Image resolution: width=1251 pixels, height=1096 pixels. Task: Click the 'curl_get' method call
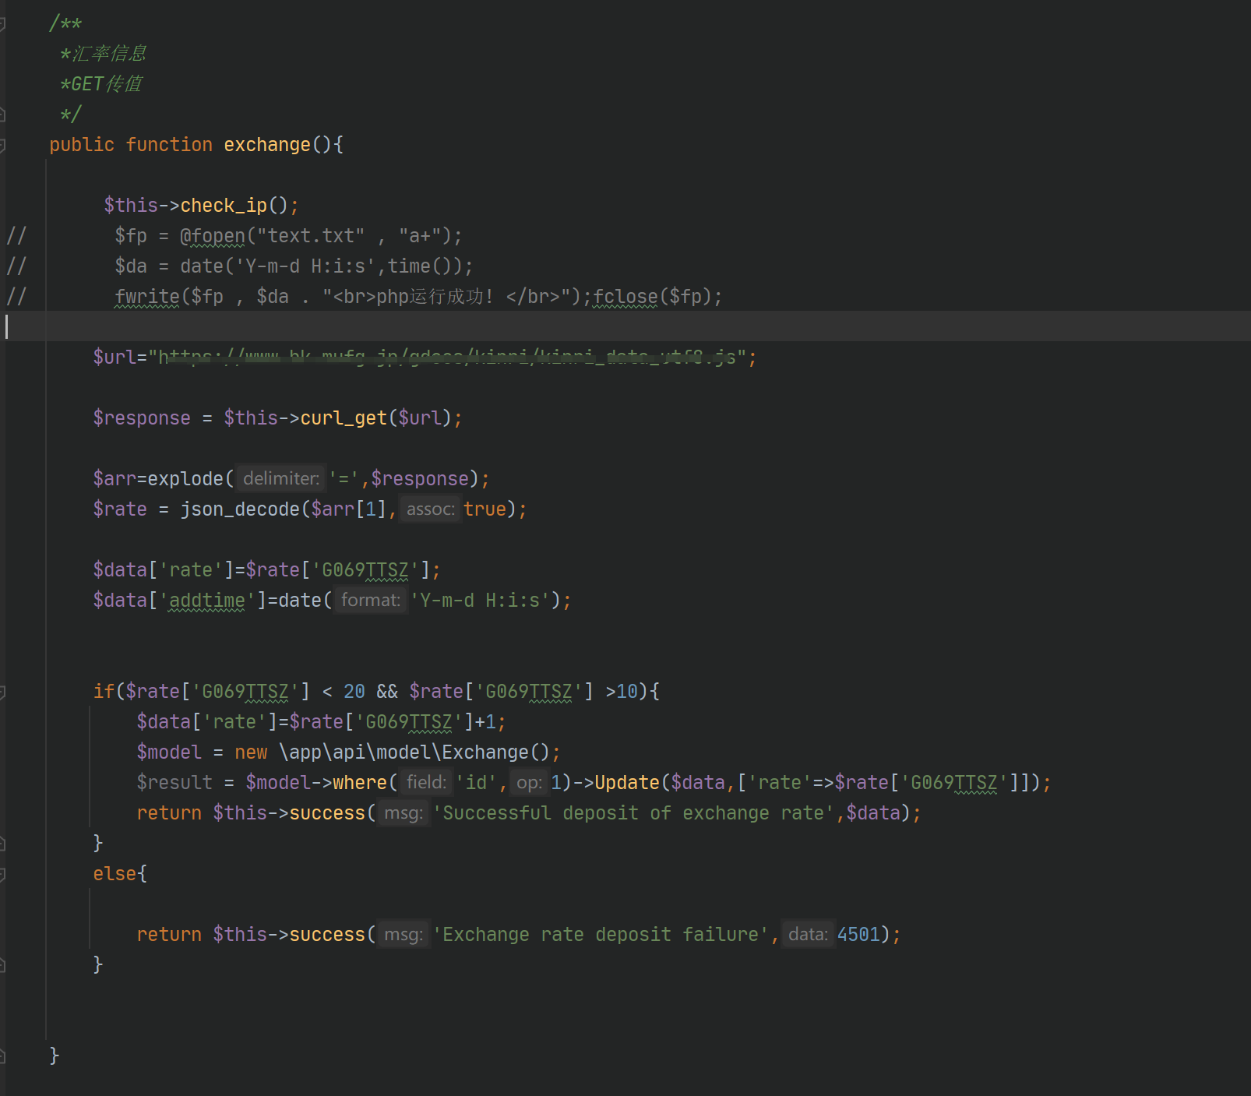pos(344,418)
